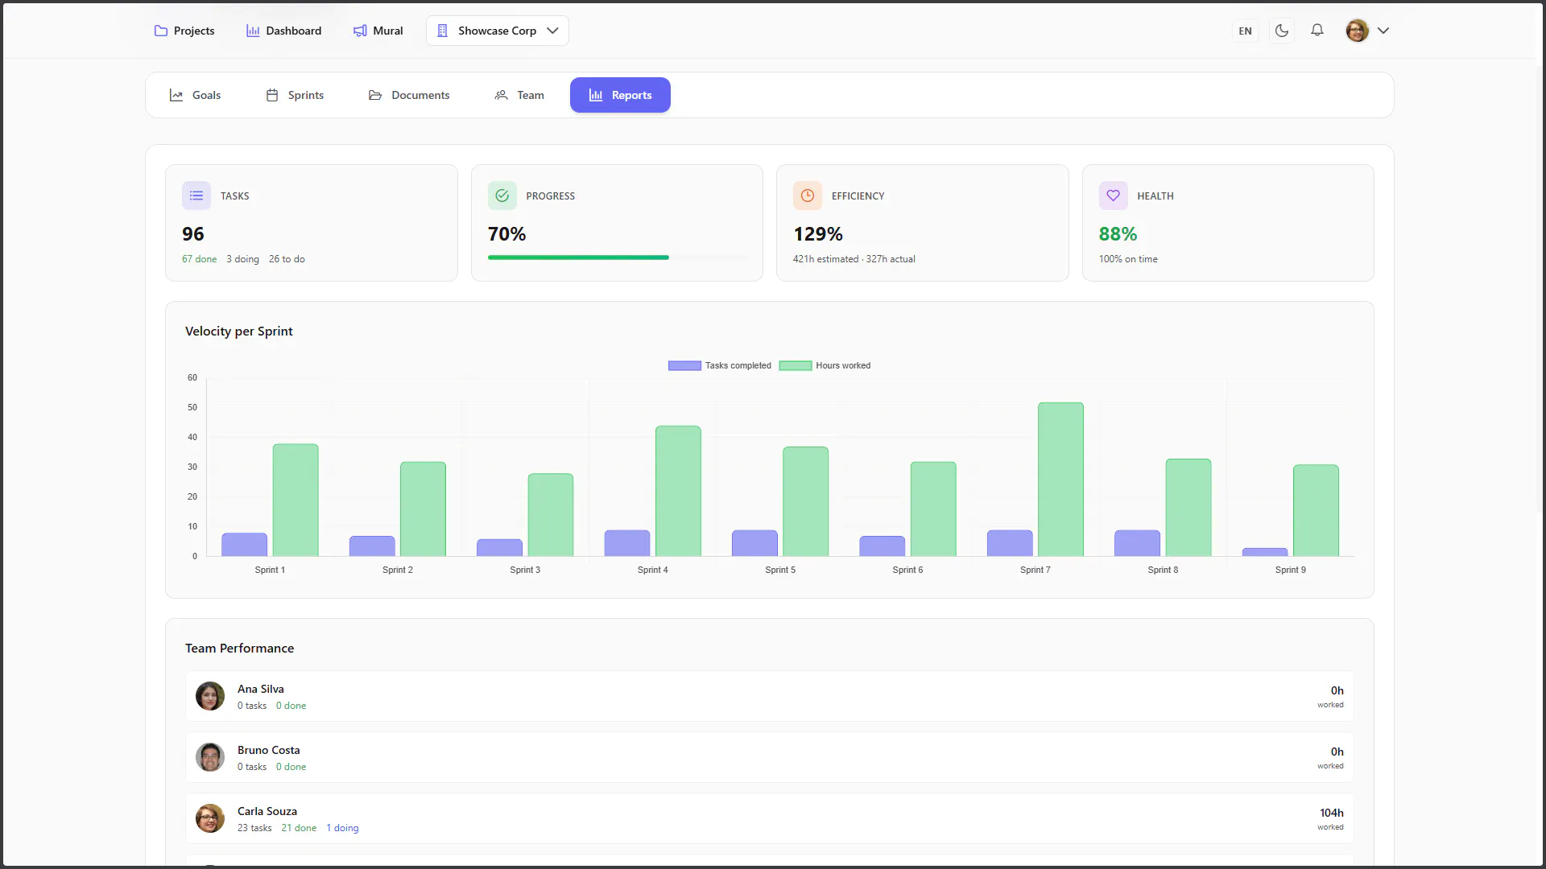Click Sprint 7 hours worked bar

pos(1060,480)
